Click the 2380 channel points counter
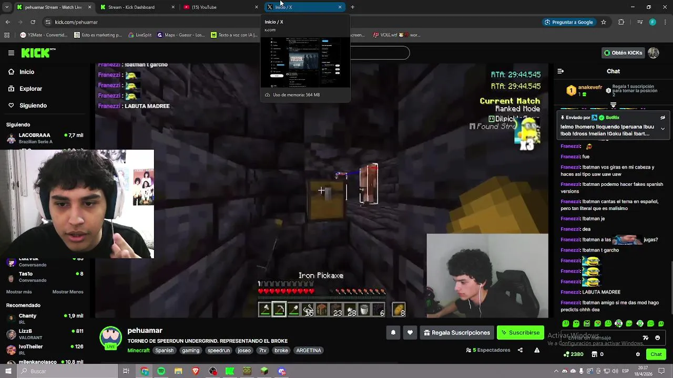 (x=573, y=354)
